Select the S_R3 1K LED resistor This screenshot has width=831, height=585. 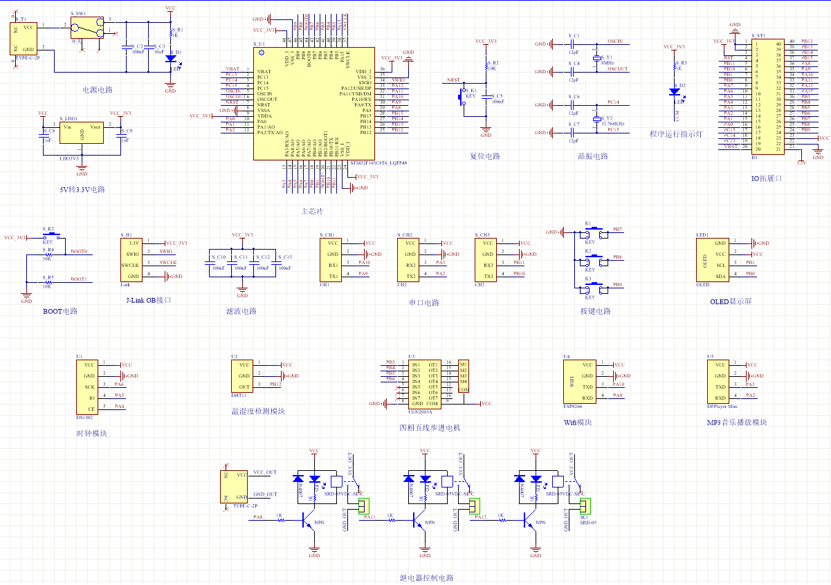tap(674, 67)
